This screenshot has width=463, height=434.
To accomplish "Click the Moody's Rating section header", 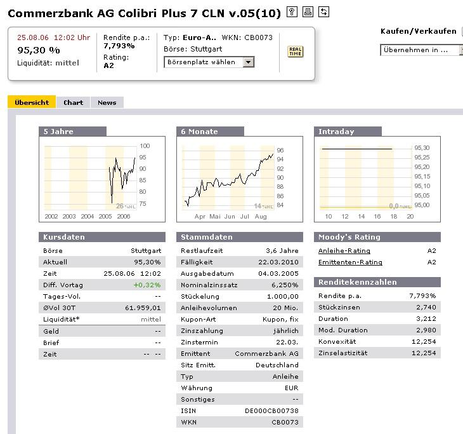I will point(377,237).
